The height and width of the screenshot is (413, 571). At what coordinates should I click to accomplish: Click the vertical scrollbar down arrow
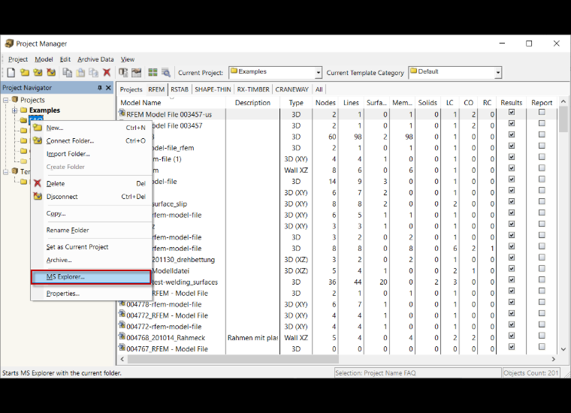tap(563, 349)
